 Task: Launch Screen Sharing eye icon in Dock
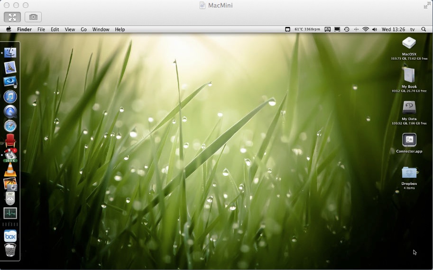10,82
